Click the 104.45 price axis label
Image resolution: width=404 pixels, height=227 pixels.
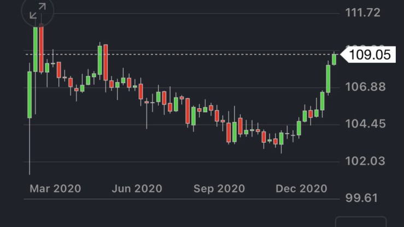[362, 124]
